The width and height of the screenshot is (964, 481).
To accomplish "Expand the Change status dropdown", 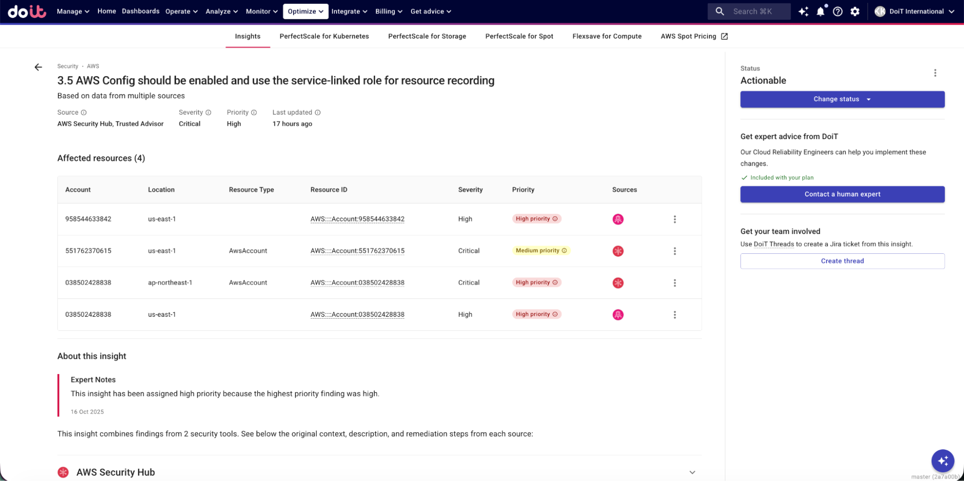I will pos(842,100).
